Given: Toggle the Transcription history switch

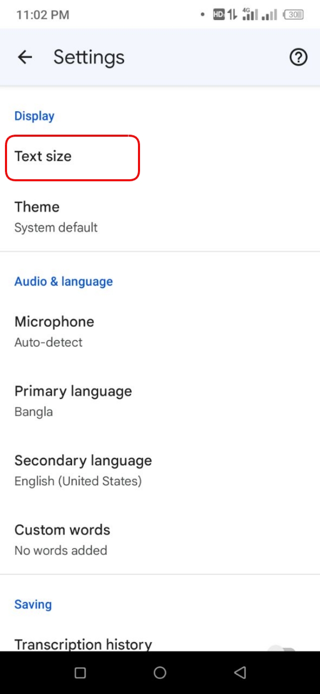Looking at the screenshot, I should coord(283,647).
